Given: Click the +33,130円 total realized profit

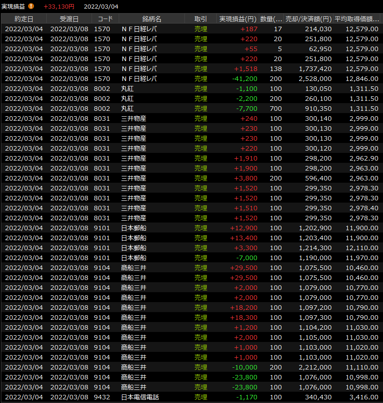Looking at the screenshot, I should (59, 6).
